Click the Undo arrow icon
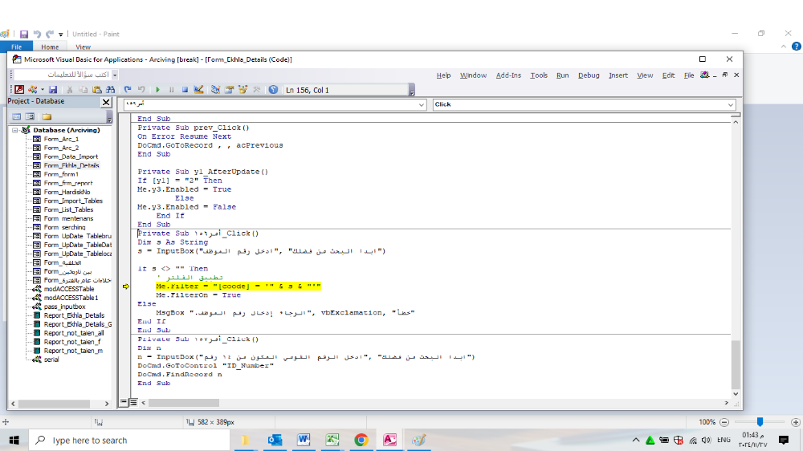Viewport: 803px width, 451px height. (x=128, y=90)
